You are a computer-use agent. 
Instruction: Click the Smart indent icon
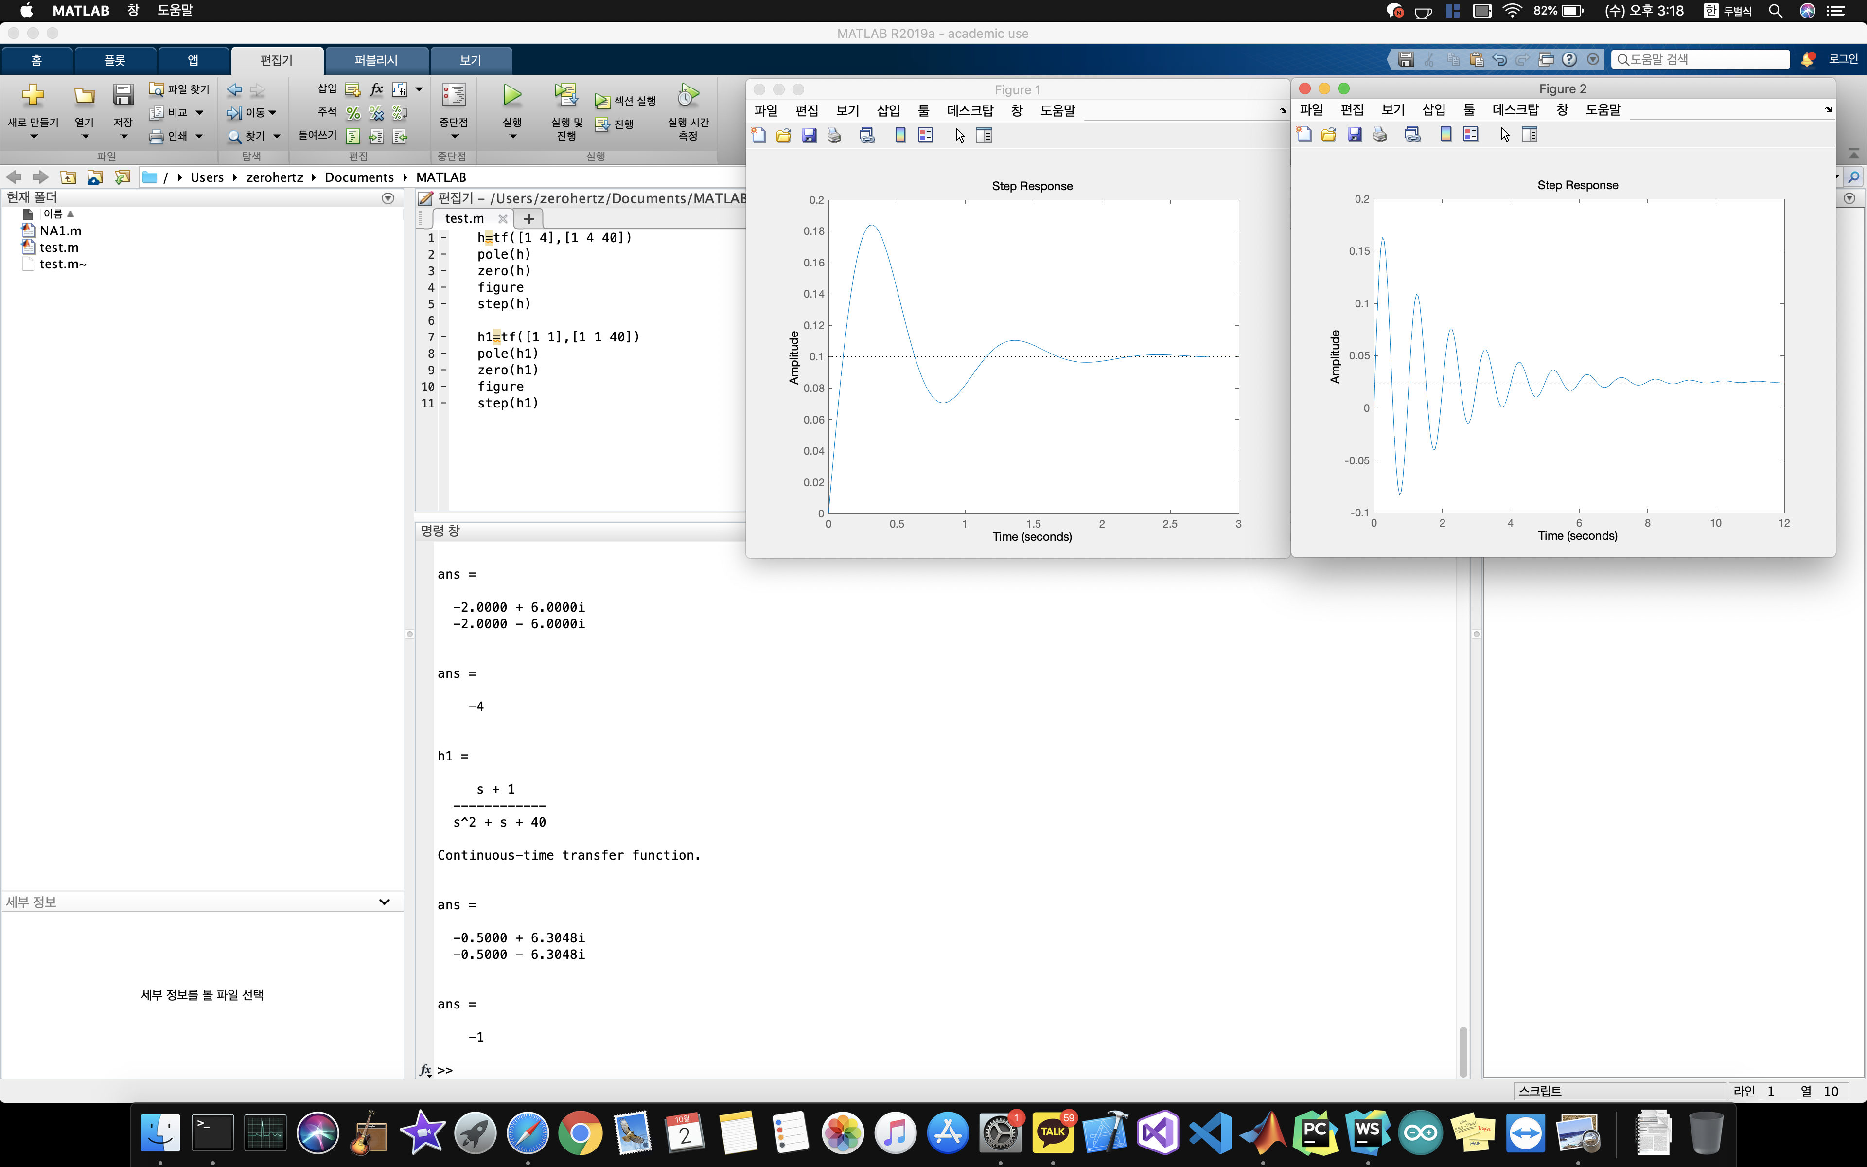coord(352,137)
